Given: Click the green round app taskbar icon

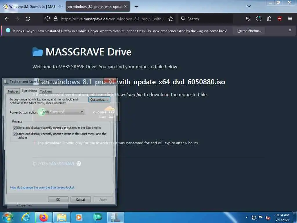Looking at the screenshot, I should (x=97, y=217).
